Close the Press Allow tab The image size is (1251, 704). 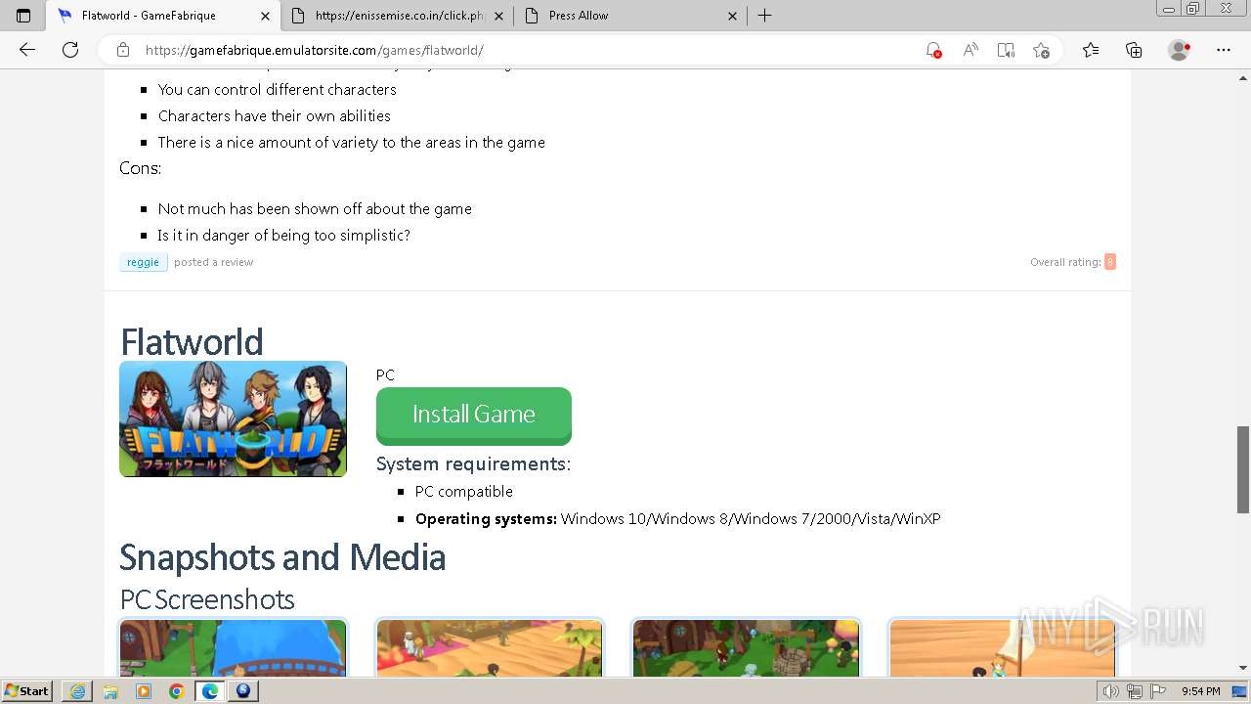[733, 16]
